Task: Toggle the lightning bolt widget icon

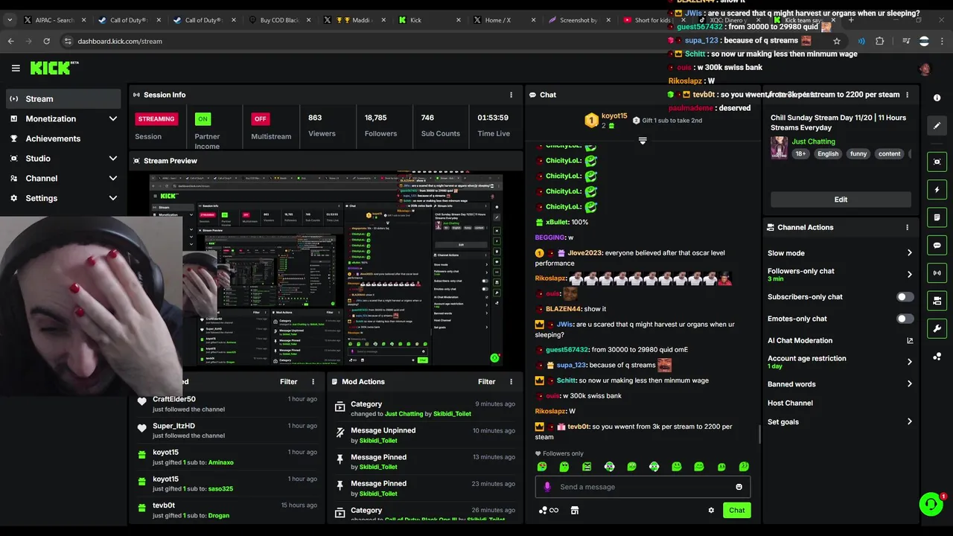Action: 937,190
